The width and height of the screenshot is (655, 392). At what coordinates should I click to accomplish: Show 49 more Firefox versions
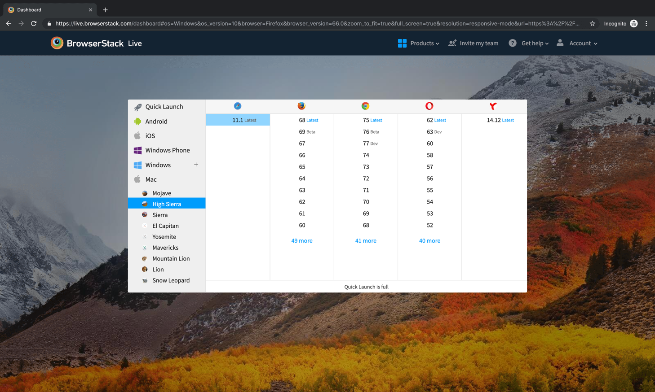click(x=302, y=241)
